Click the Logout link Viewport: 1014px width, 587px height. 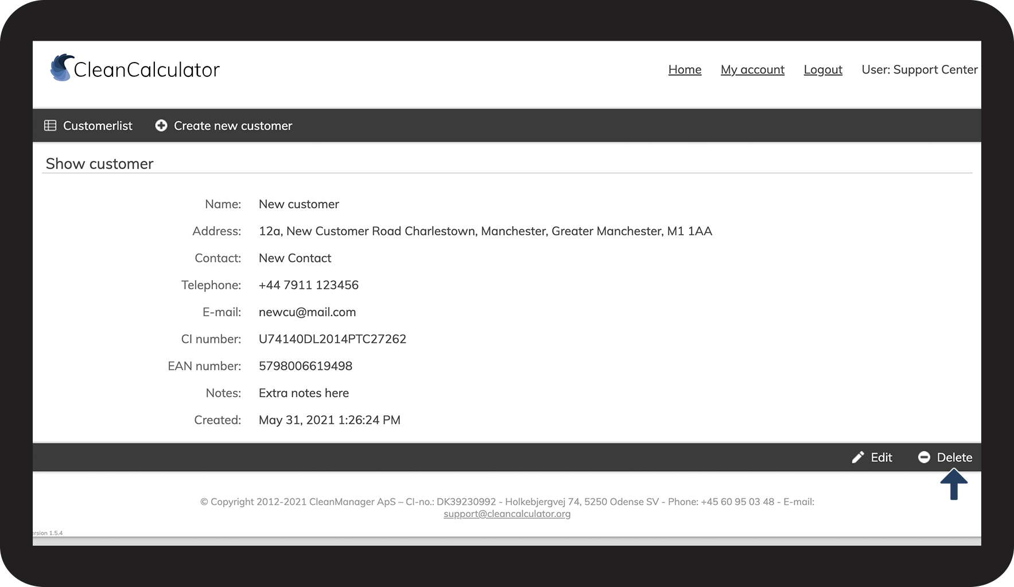[823, 69]
